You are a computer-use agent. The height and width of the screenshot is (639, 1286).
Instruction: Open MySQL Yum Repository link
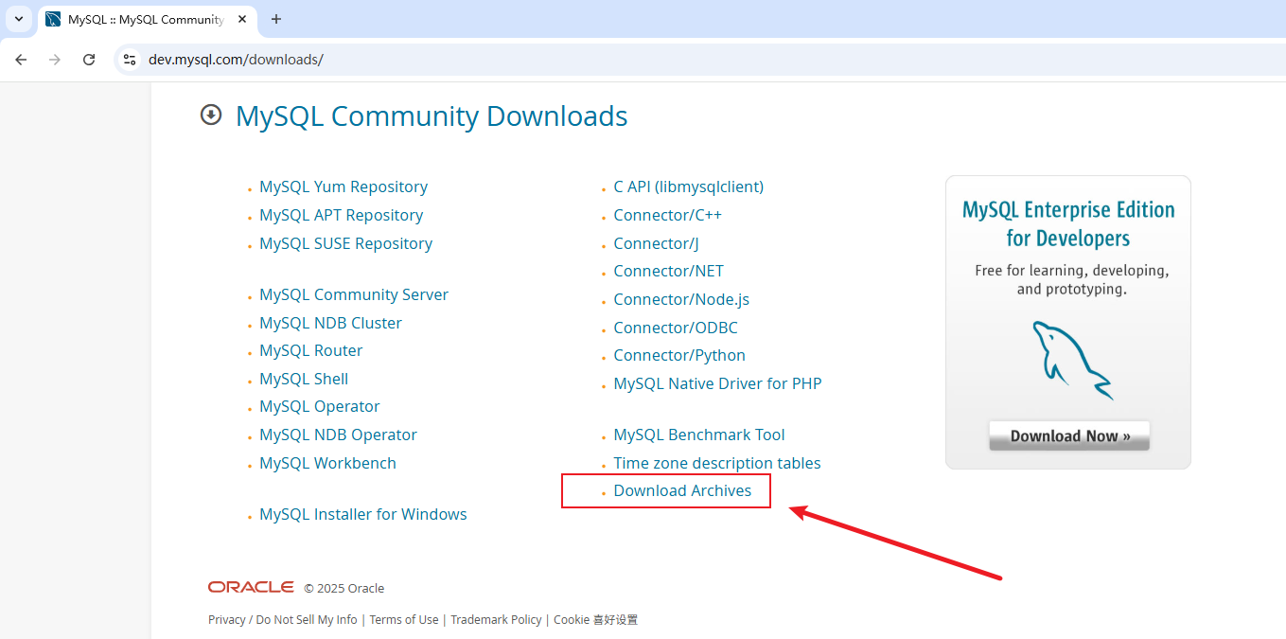(x=344, y=187)
